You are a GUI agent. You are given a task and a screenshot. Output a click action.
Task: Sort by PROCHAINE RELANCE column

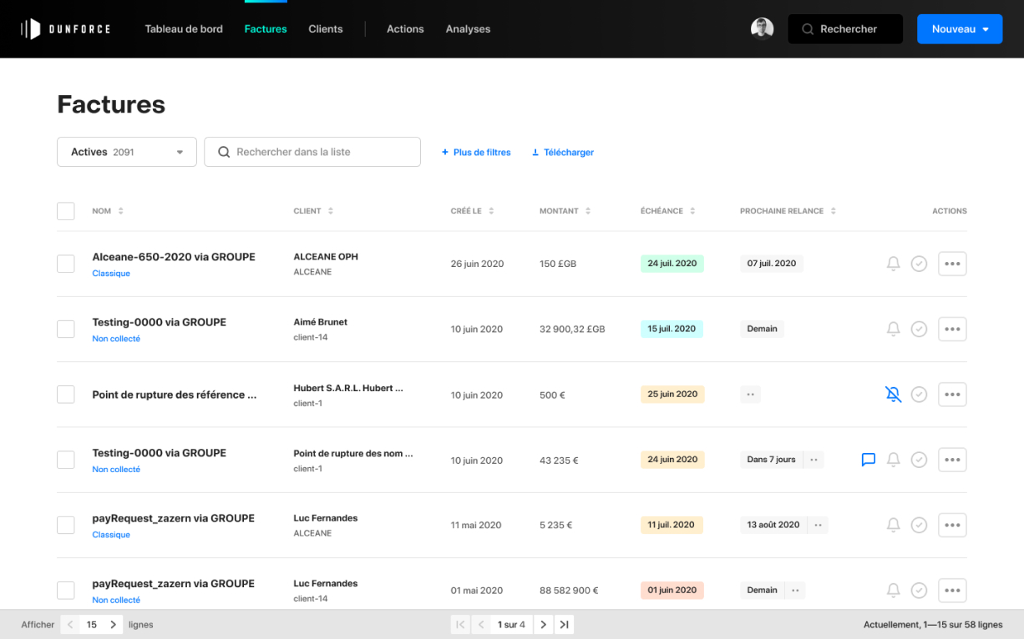[788, 211]
